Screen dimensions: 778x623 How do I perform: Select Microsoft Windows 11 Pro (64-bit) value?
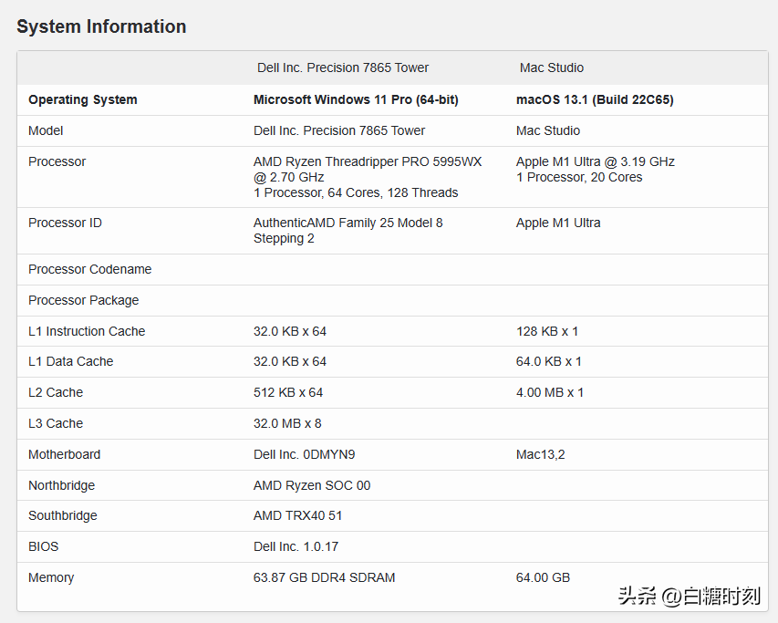[x=356, y=99]
